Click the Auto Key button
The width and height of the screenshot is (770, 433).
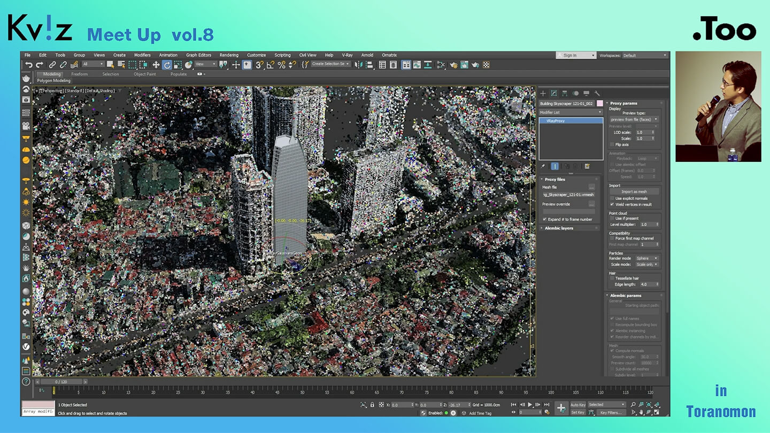[578, 405]
